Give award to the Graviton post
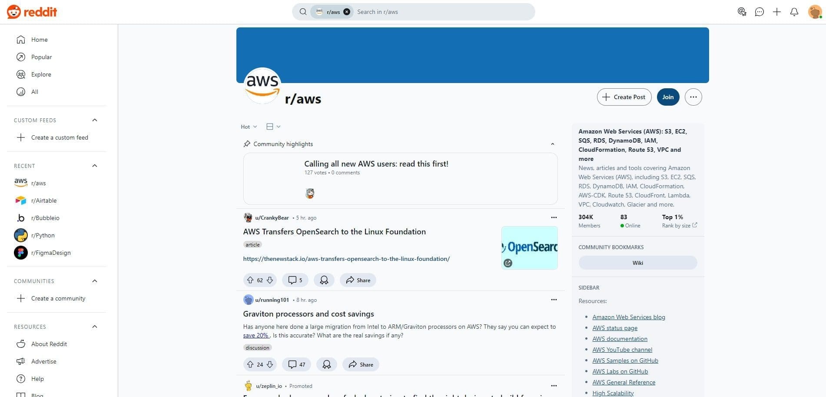Image resolution: width=826 pixels, height=397 pixels. pyautogui.click(x=327, y=364)
